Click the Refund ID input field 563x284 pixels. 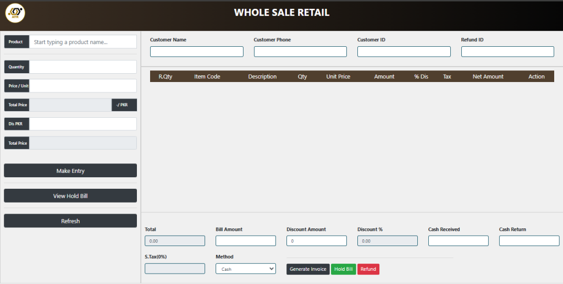[507, 52]
